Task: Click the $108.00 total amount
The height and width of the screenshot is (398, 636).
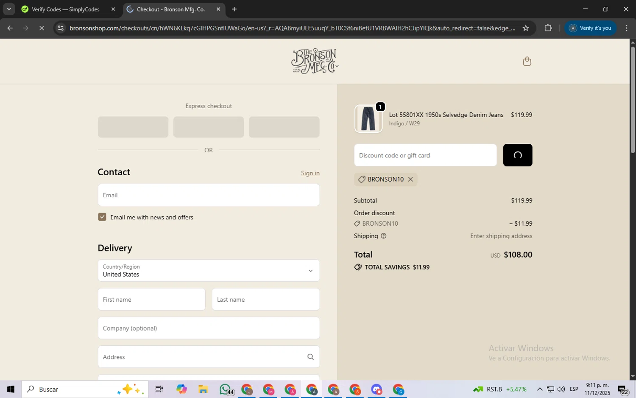Action: tap(518, 255)
